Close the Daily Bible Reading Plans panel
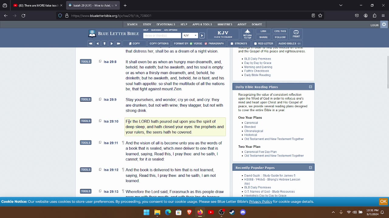Screen dimensions: 389x218 pos(310,87)
